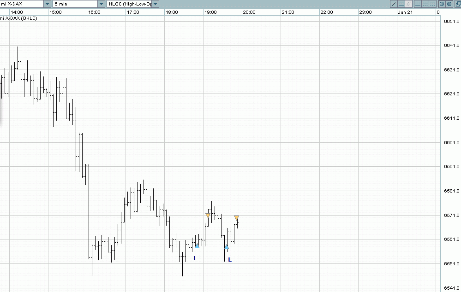Click the second blue L label after 19:30
Screen dimensions: 461x292
[230, 260]
